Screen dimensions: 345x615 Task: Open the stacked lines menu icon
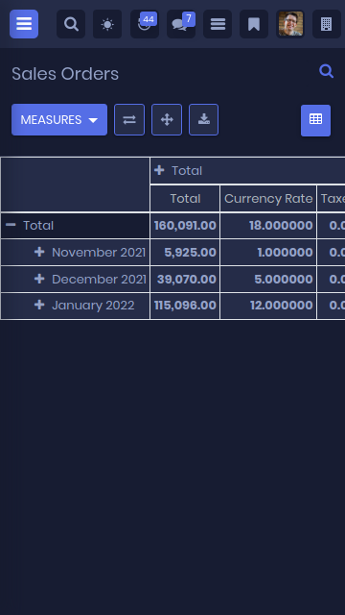218,24
